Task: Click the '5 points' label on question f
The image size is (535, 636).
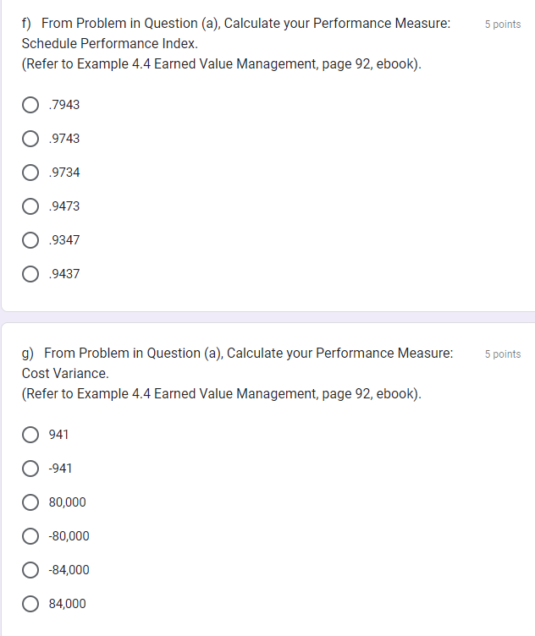Action: tap(503, 25)
